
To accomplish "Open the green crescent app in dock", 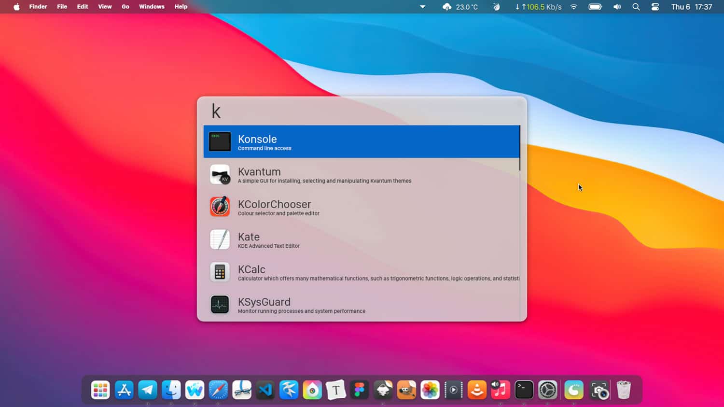I will pos(574,390).
